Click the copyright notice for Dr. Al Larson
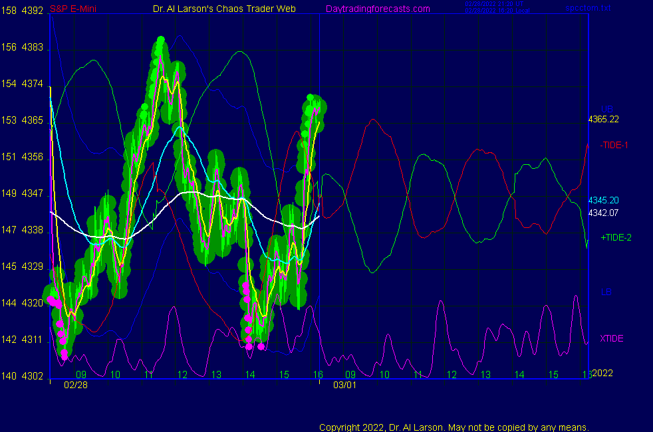Image resolution: width=653 pixels, height=432 pixels. coord(454,427)
